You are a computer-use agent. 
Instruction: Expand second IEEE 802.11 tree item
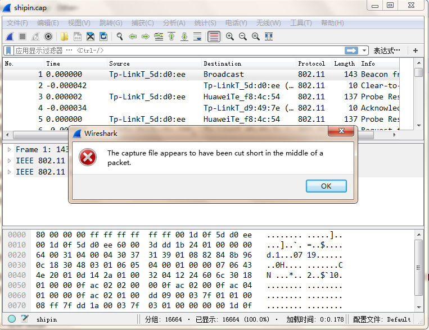(9, 172)
